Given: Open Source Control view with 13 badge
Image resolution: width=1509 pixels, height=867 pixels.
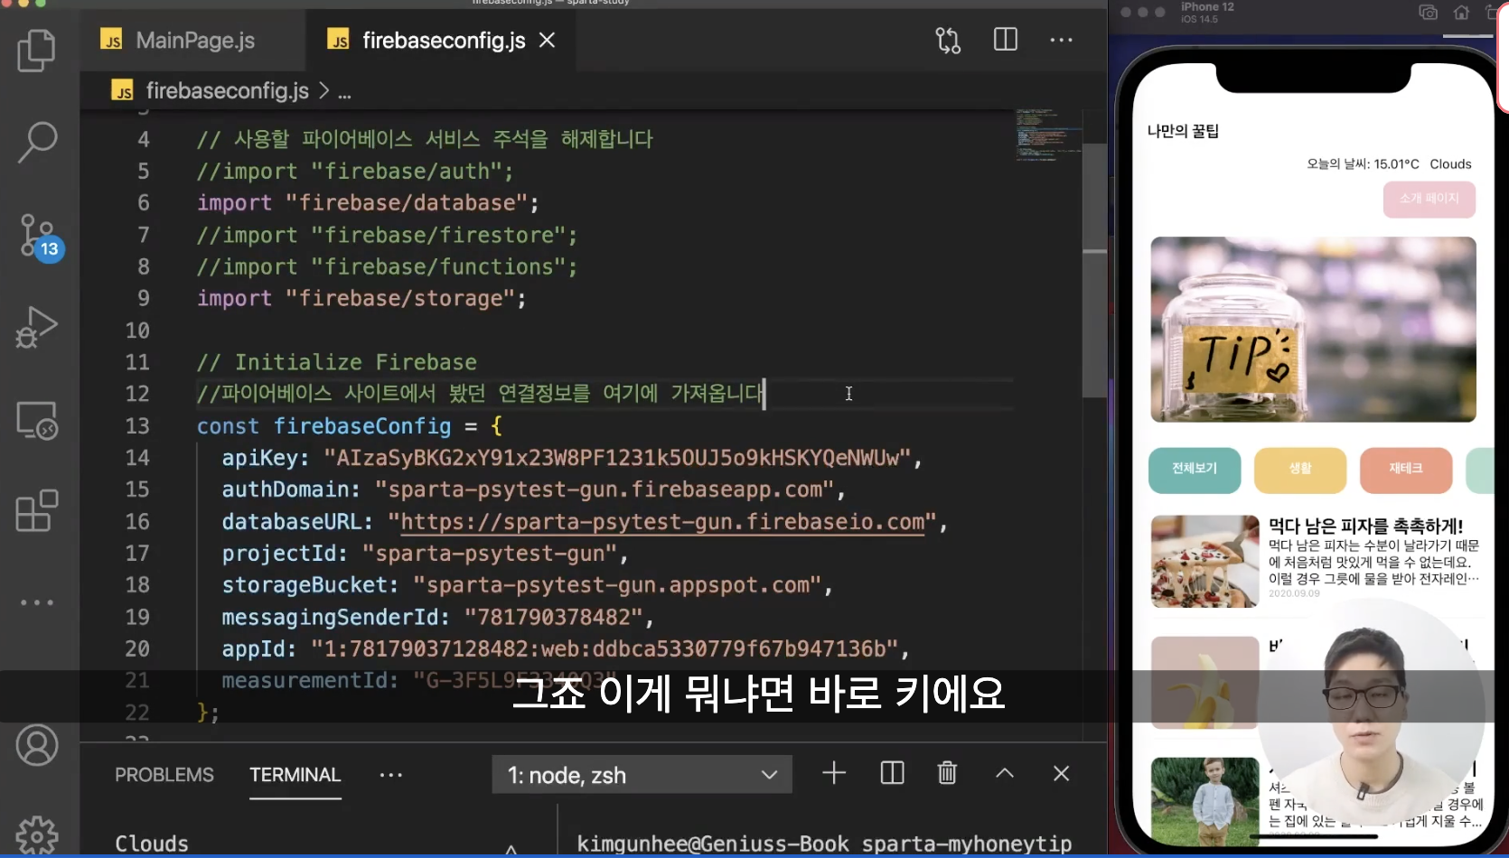Looking at the screenshot, I should point(40,238).
